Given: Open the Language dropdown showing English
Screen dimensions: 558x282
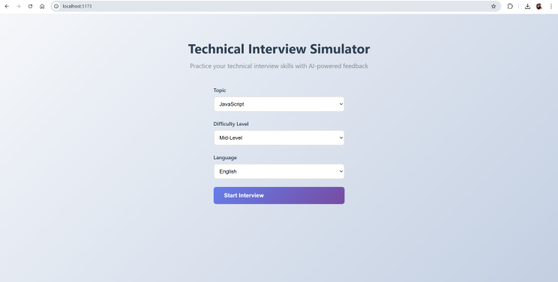Looking at the screenshot, I should click(279, 172).
